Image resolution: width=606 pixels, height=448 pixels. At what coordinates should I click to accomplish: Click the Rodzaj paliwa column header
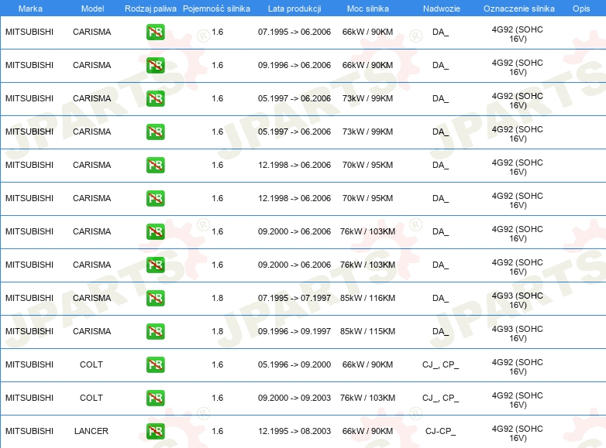(150, 9)
